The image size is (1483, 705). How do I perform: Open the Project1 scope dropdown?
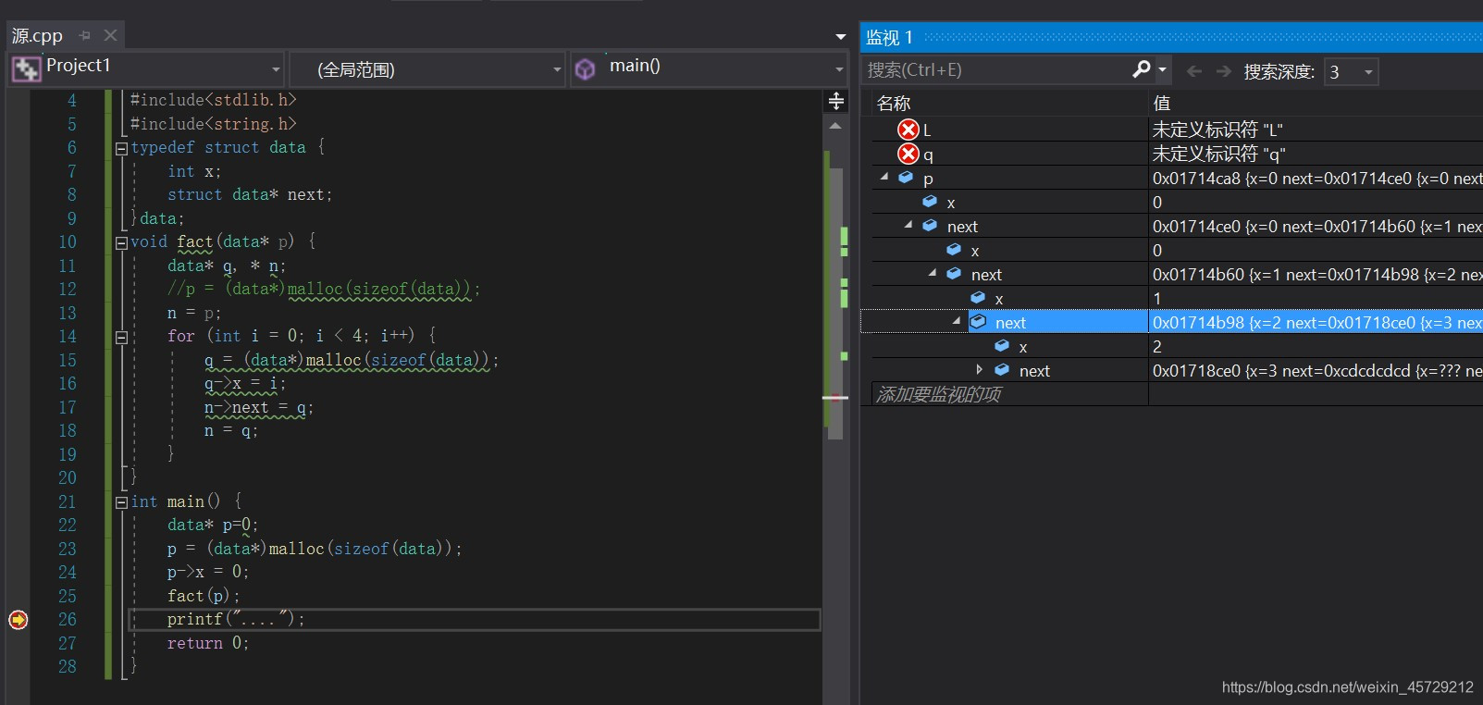pyautogui.click(x=276, y=69)
